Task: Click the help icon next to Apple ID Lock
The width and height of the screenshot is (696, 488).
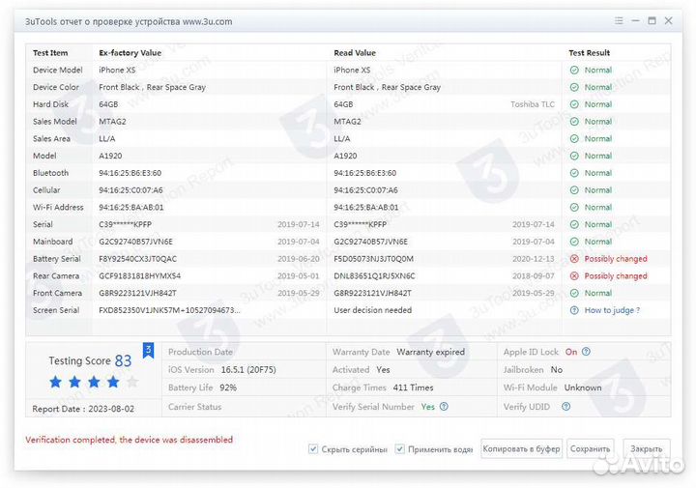Action: pyautogui.click(x=586, y=352)
